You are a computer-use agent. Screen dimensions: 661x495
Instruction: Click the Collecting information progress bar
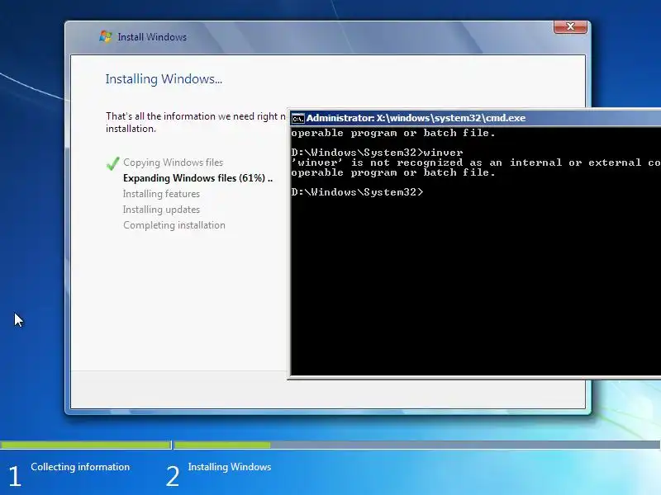pos(86,445)
